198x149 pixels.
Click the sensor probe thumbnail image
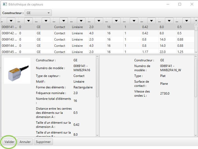pos(17,71)
